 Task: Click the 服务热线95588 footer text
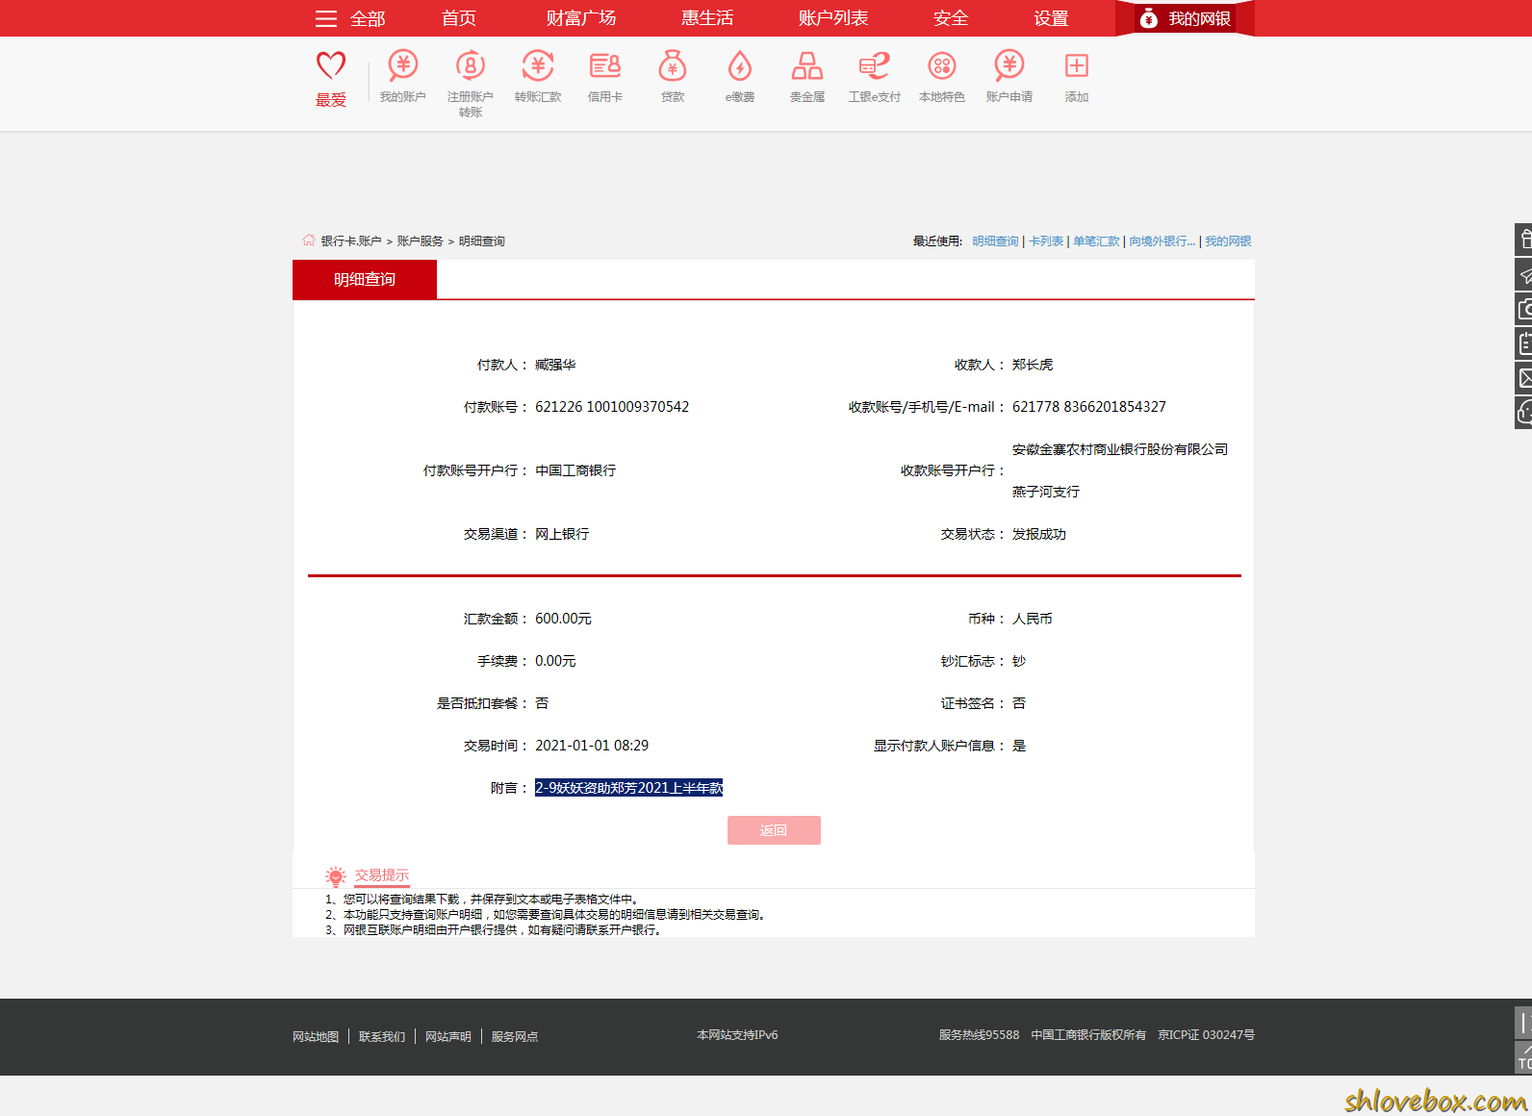click(979, 1035)
